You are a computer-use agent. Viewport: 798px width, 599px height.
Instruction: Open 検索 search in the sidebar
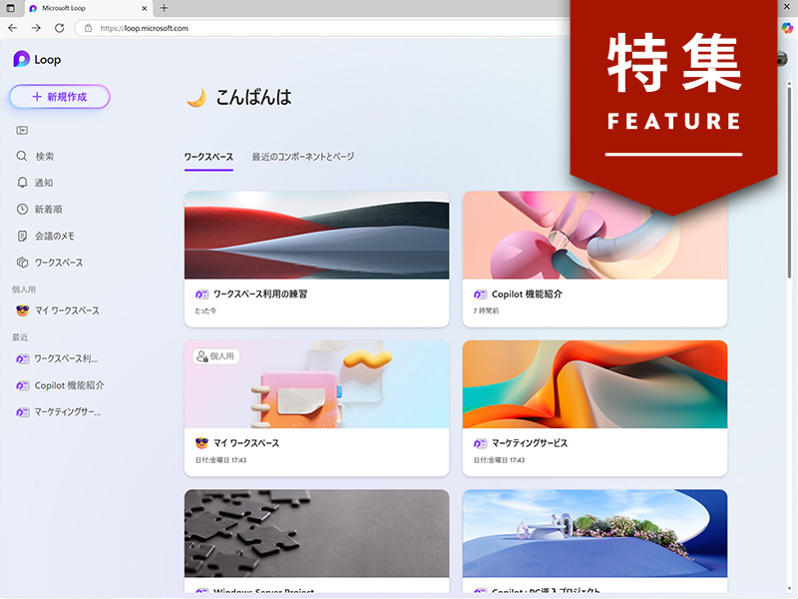pyautogui.click(x=44, y=157)
